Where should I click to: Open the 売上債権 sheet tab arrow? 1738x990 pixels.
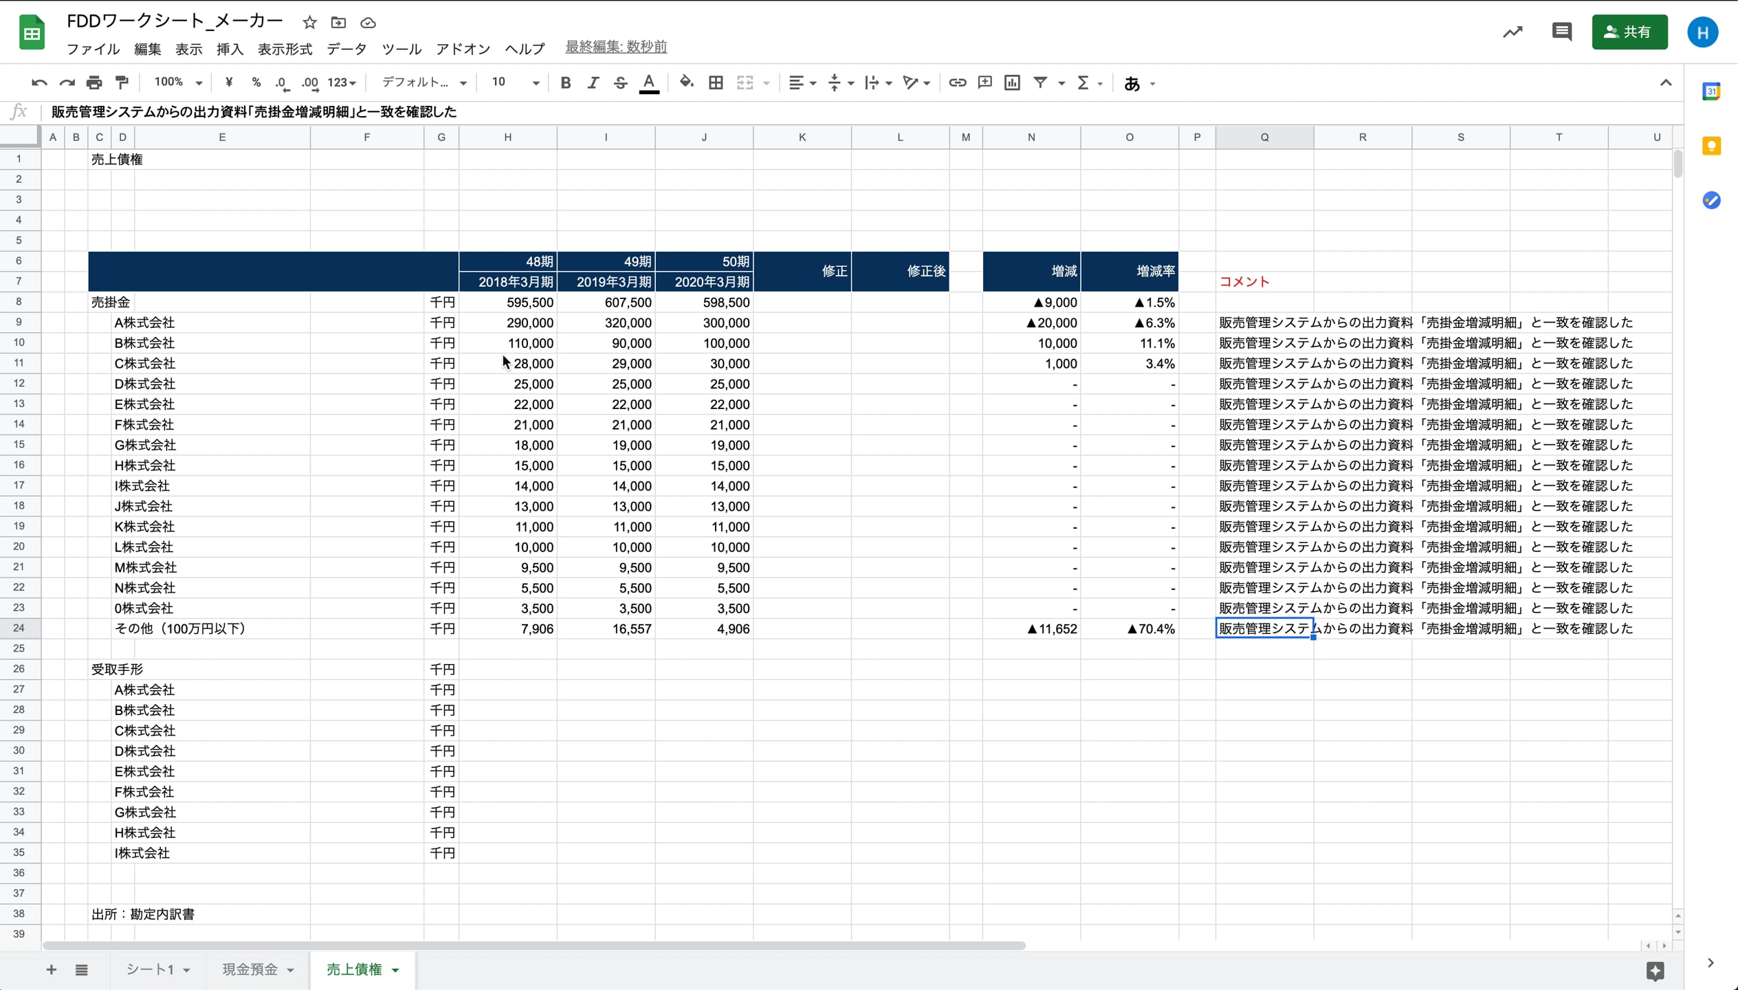point(395,970)
